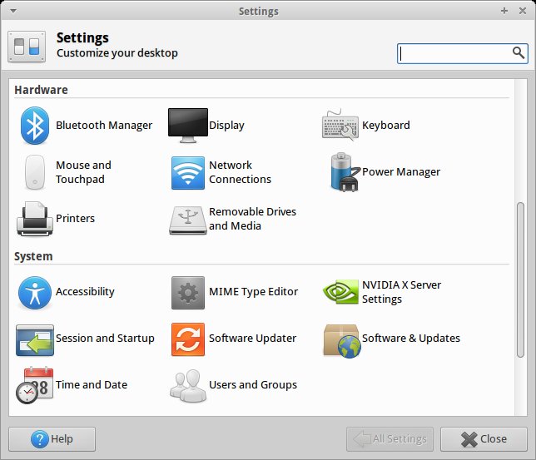Screen dimensions: 536x460
Task: Open Time and Date calendar icon
Action: pos(34,385)
